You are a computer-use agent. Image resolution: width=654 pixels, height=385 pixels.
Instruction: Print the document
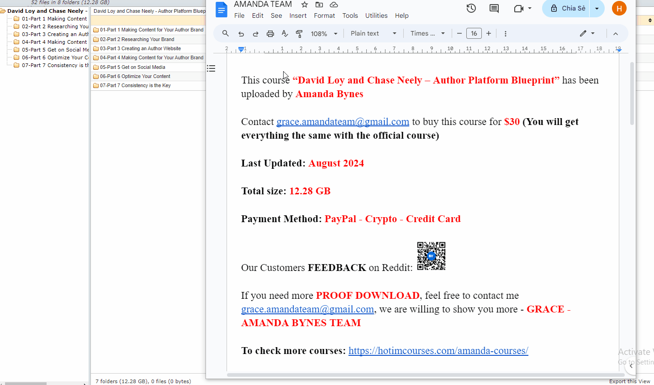click(270, 33)
